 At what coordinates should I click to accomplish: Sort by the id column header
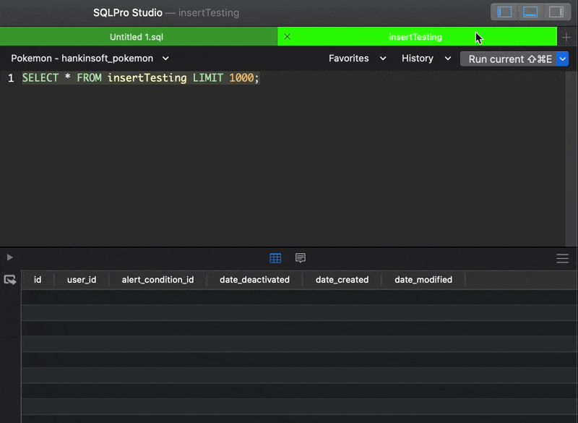[x=38, y=280]
